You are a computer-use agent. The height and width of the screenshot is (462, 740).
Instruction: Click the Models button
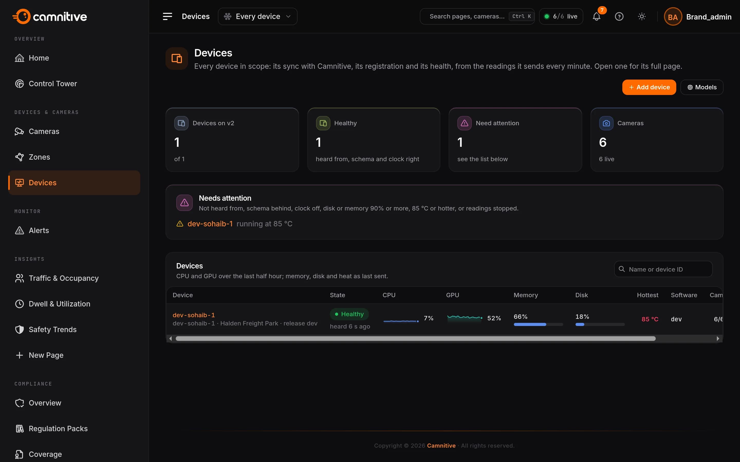[702, 87]
